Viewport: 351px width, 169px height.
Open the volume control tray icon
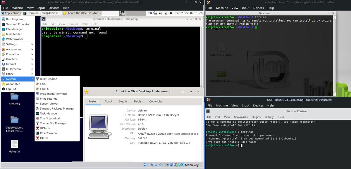tap(161, 13)
